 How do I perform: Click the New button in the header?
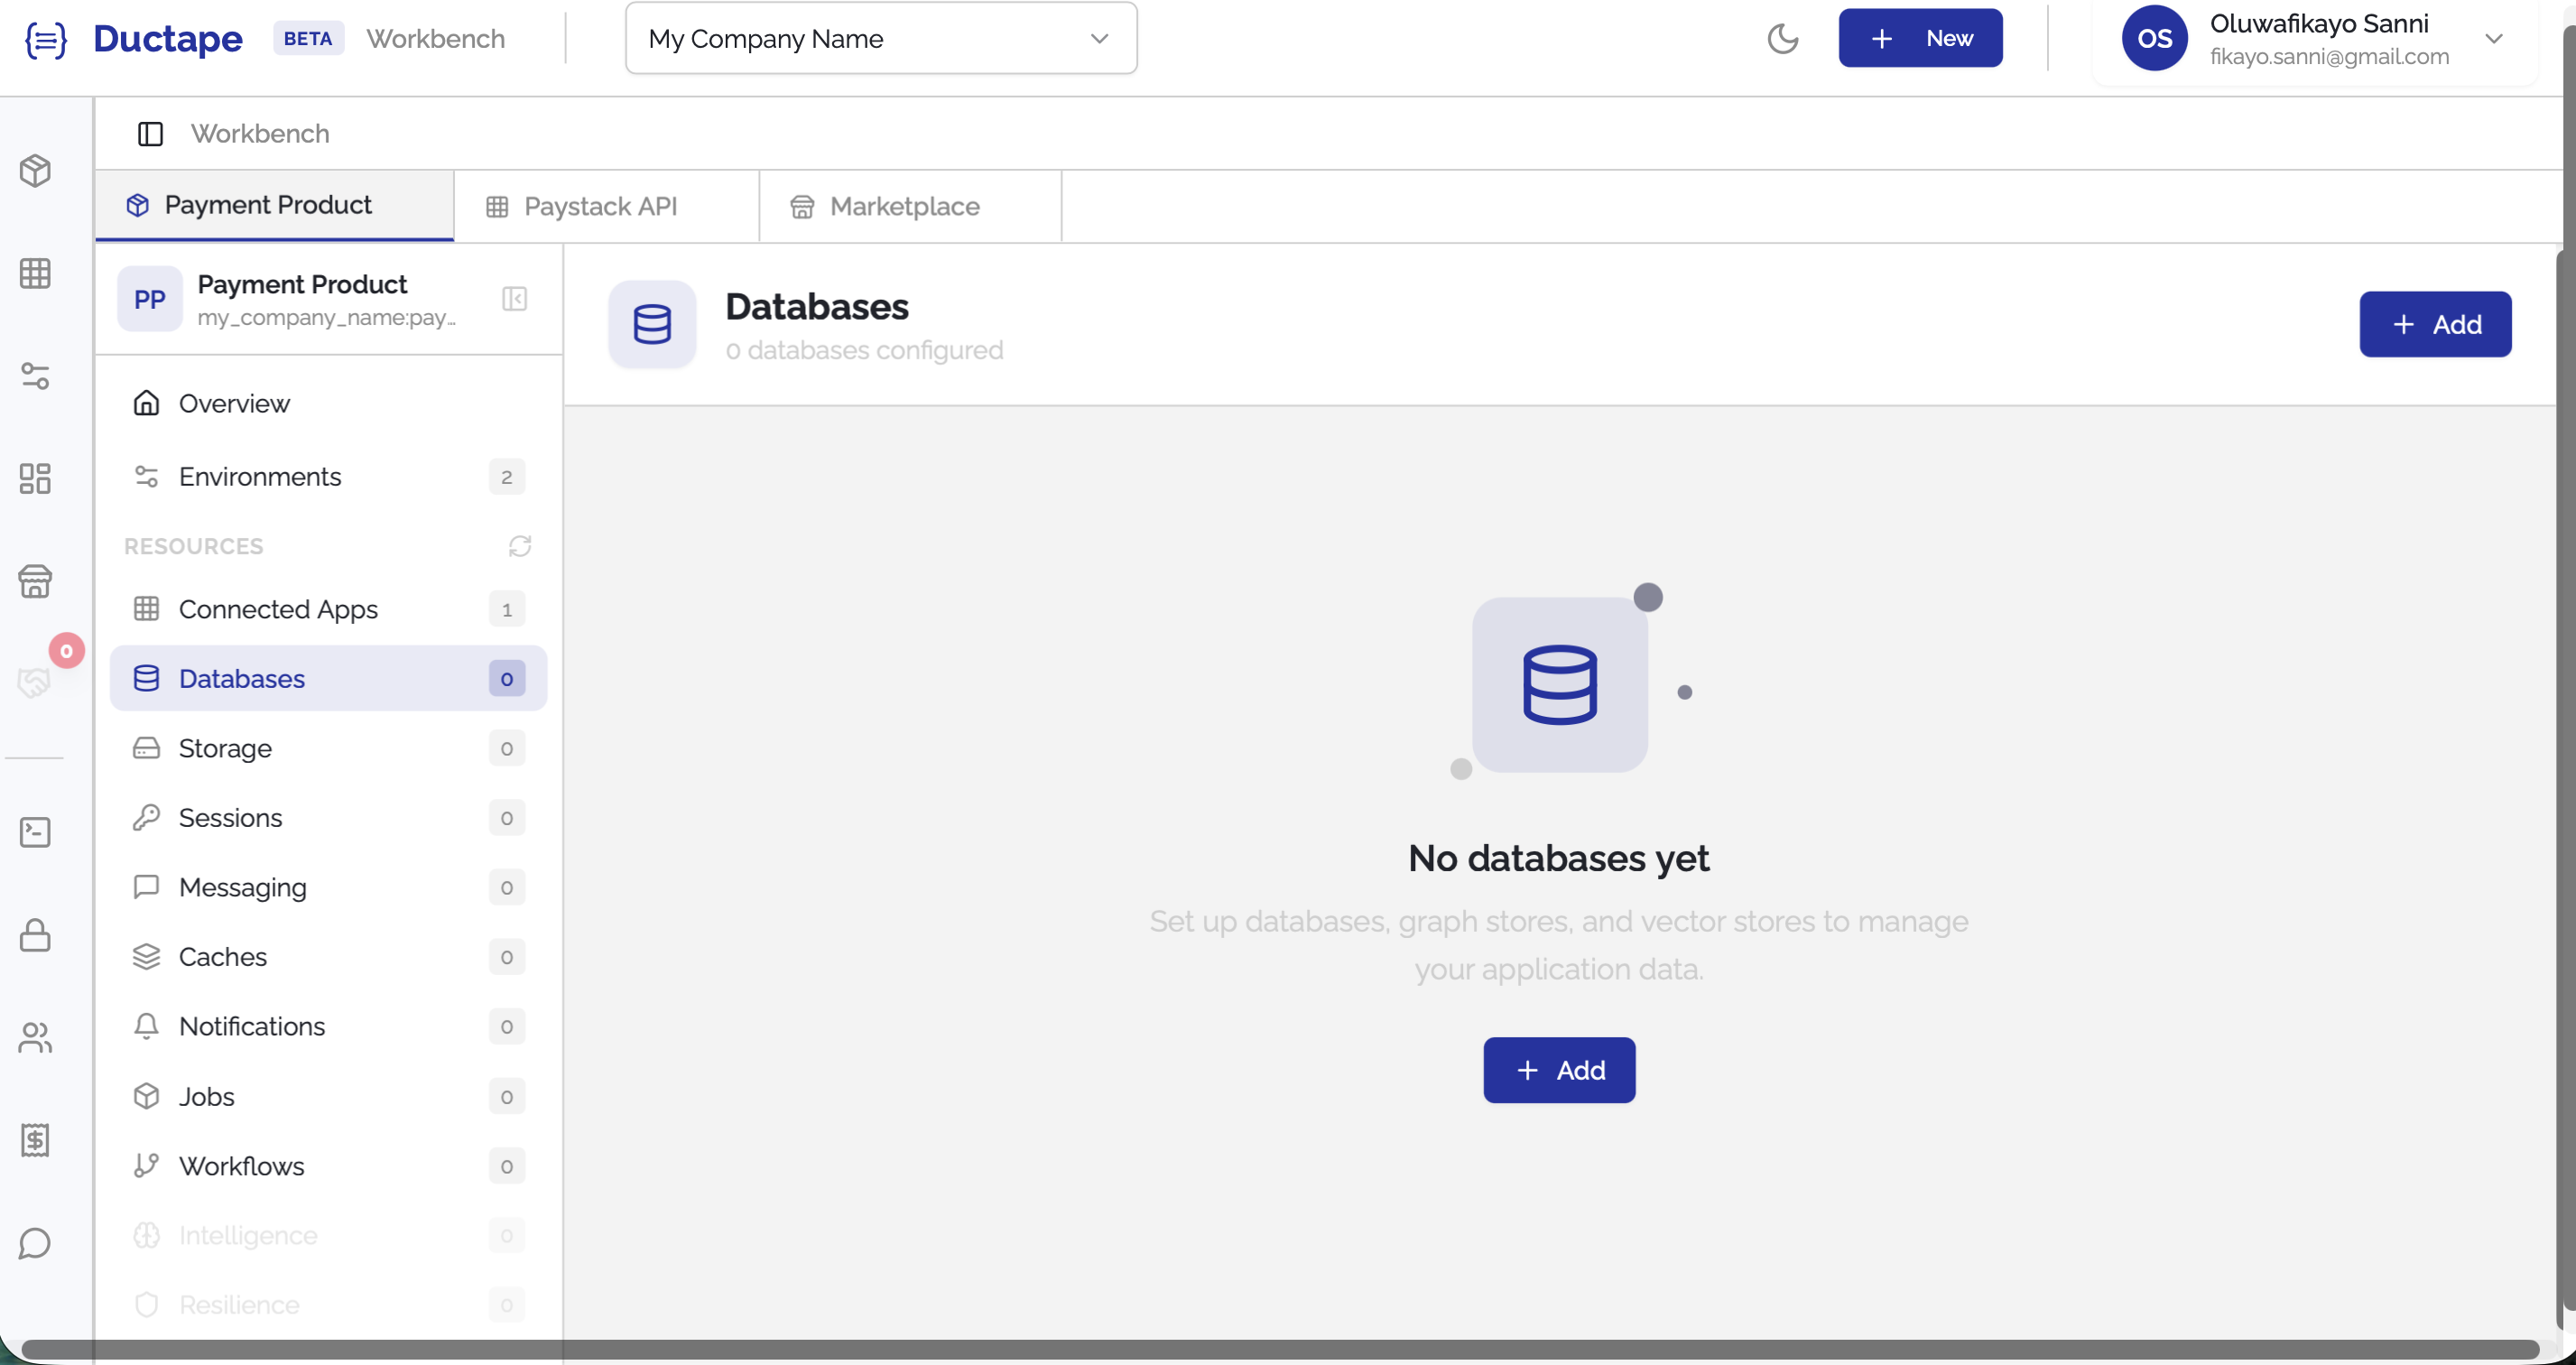[1920, 38]
